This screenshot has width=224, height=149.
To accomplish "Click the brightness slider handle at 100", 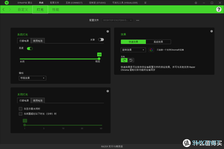I will point(99,59).
